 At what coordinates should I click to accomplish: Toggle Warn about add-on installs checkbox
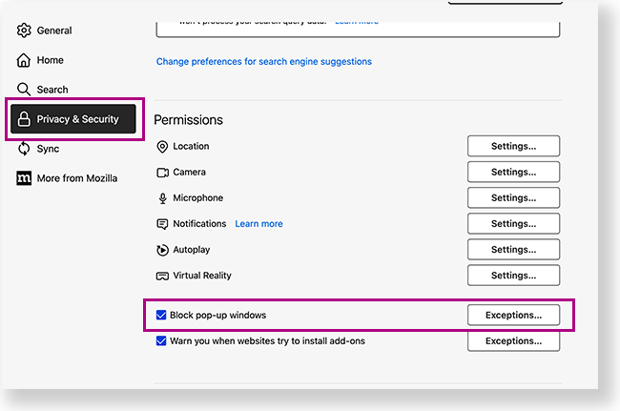(161, 340)
